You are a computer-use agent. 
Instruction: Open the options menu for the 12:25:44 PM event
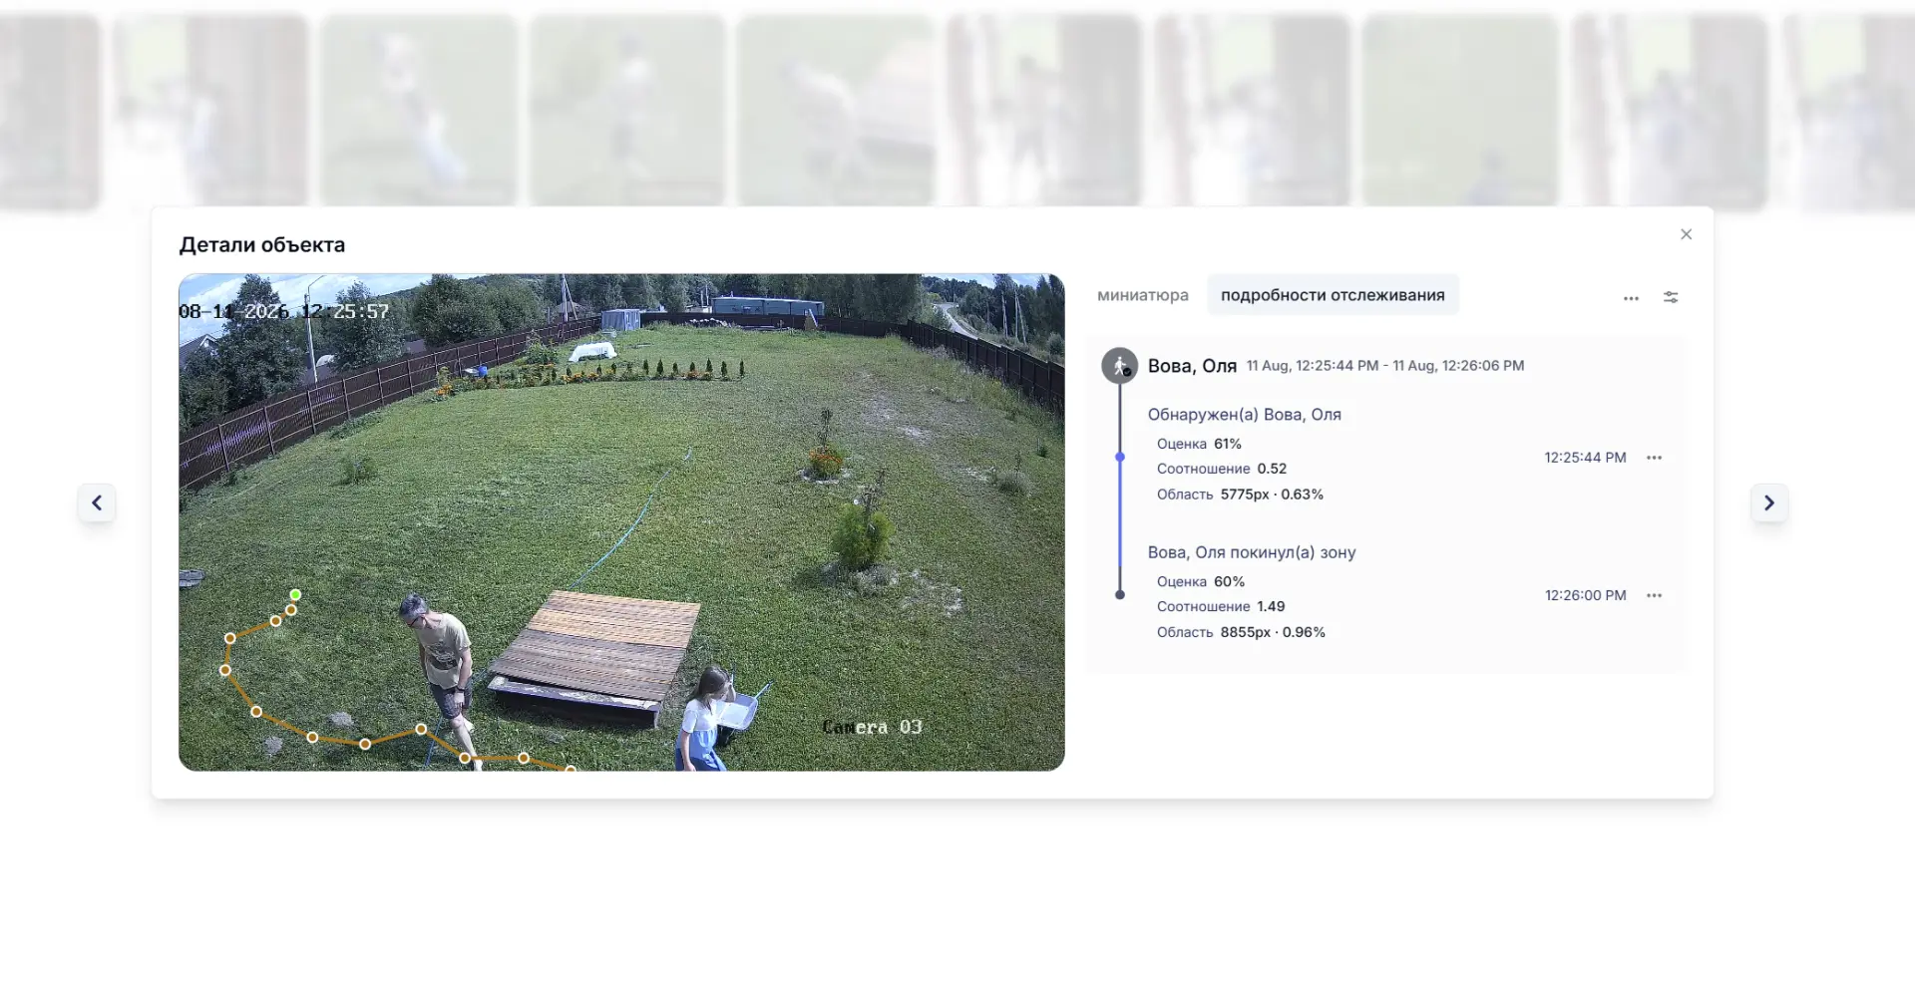[1655, 458]
